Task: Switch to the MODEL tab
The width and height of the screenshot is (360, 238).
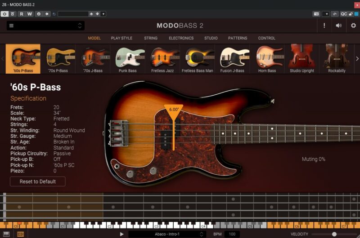Action: coord(94,38)
